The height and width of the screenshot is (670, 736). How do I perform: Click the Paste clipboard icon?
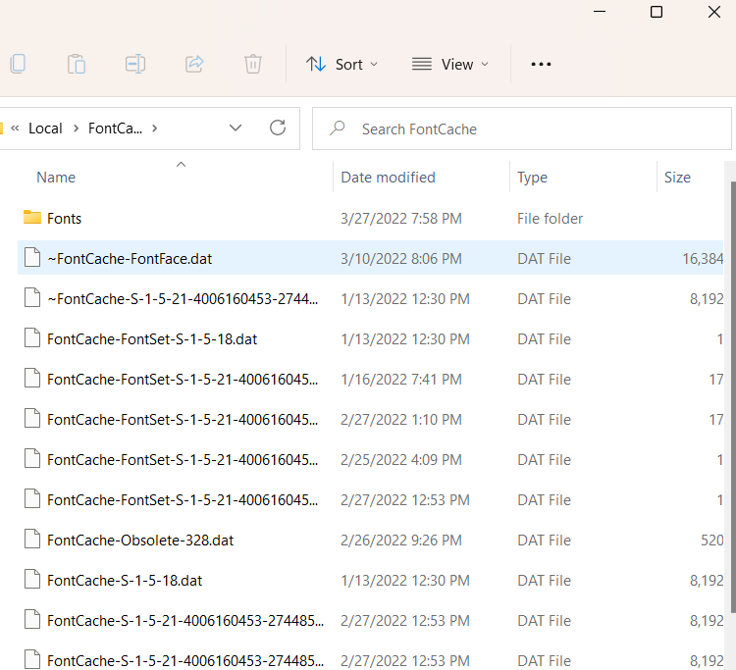tap(76, 64)
